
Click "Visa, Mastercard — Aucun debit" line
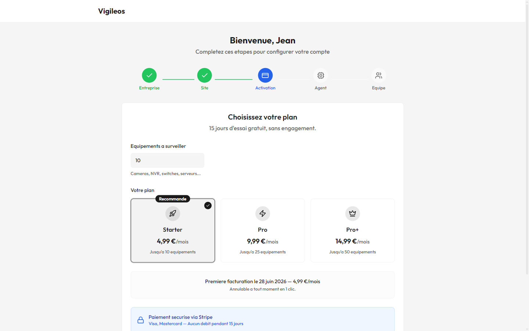click(196, 324)
